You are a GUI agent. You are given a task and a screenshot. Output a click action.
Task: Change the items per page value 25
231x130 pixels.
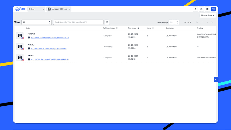[174, 22]
